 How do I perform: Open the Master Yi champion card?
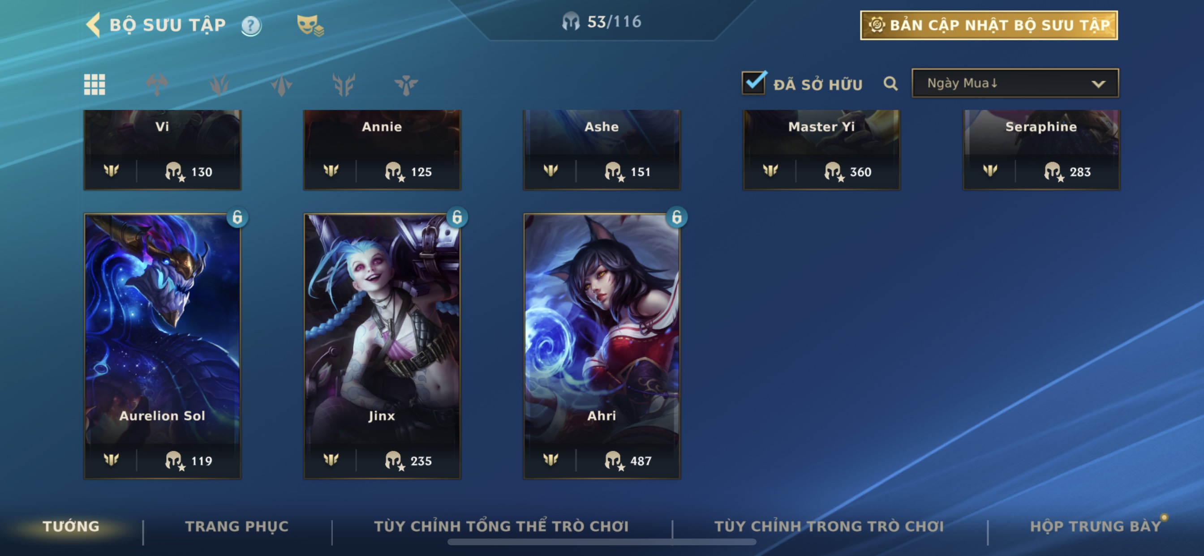click(x=821, y=150)
